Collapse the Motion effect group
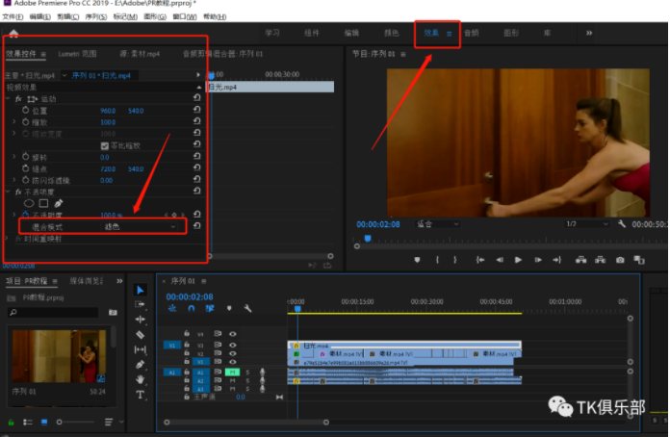This screenshot has width=670, height=437. [8, 99]
